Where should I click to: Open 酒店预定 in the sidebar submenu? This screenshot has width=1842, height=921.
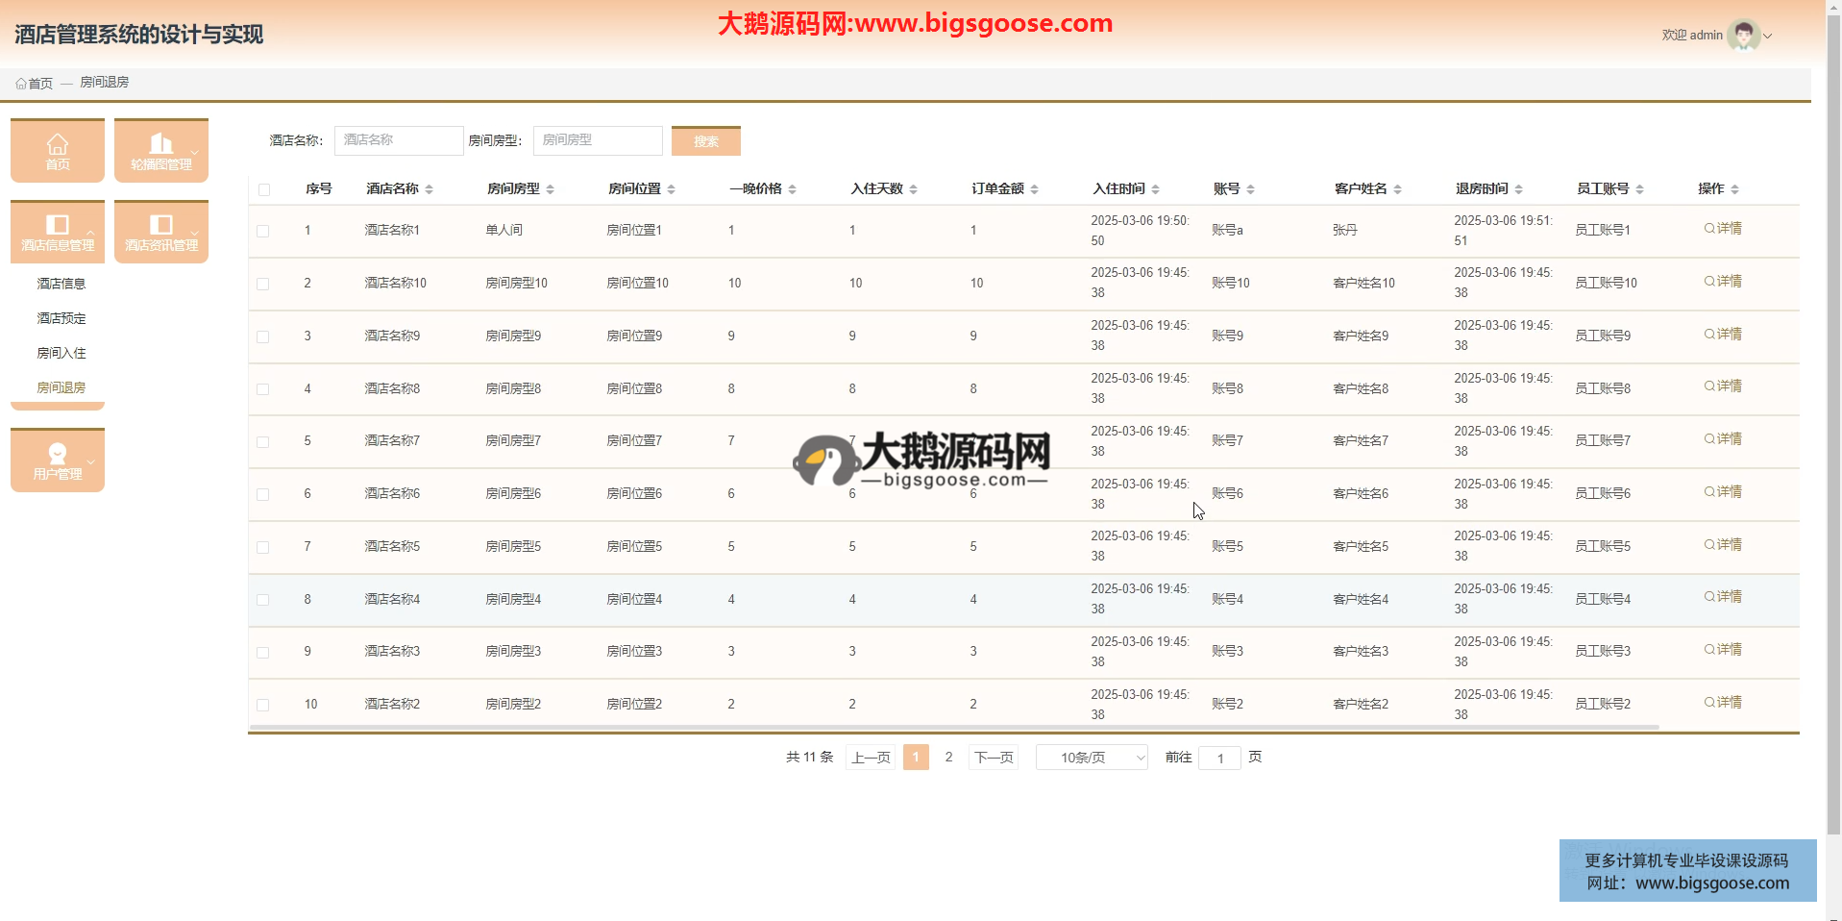[x=61, y=318]
